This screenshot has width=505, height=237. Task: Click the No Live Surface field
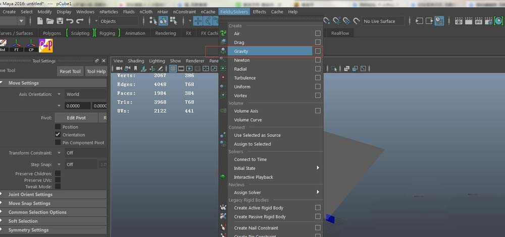coord(383,21)
